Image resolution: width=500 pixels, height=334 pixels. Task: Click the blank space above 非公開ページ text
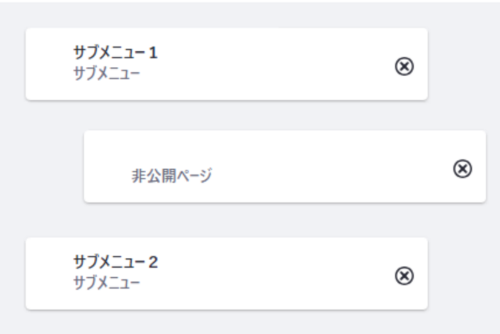pos(171,150)
